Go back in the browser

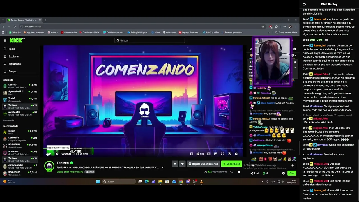(4, 27)
